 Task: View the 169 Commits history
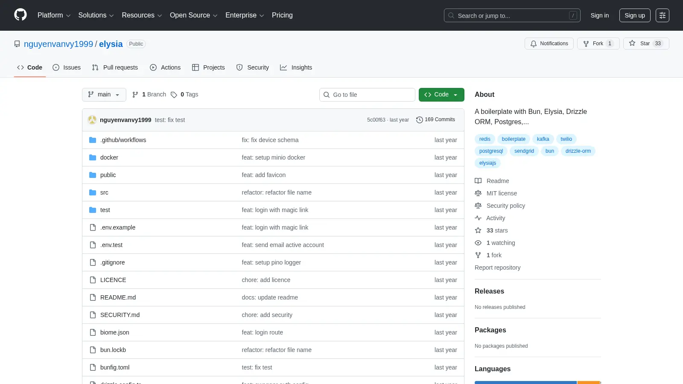(x=435, y=120)
